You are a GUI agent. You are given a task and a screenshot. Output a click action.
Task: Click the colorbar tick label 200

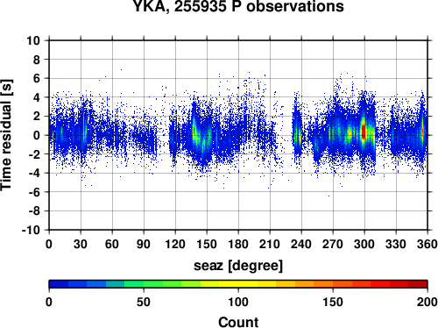pyautogui.click(x=427, y=302)
